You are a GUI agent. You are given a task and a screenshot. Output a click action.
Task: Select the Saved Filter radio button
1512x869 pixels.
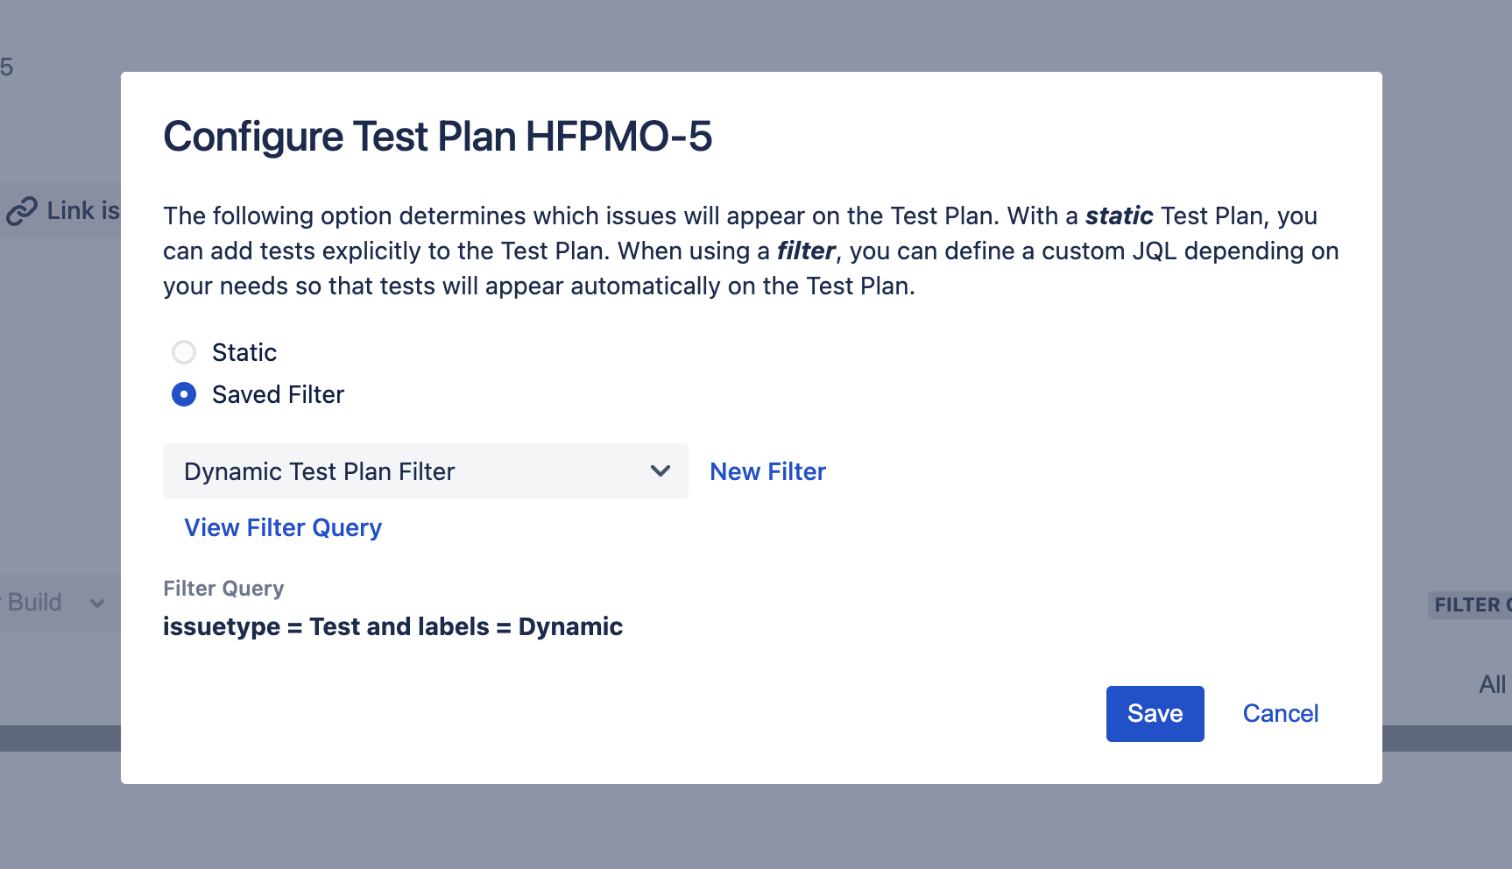pos(184,394)
